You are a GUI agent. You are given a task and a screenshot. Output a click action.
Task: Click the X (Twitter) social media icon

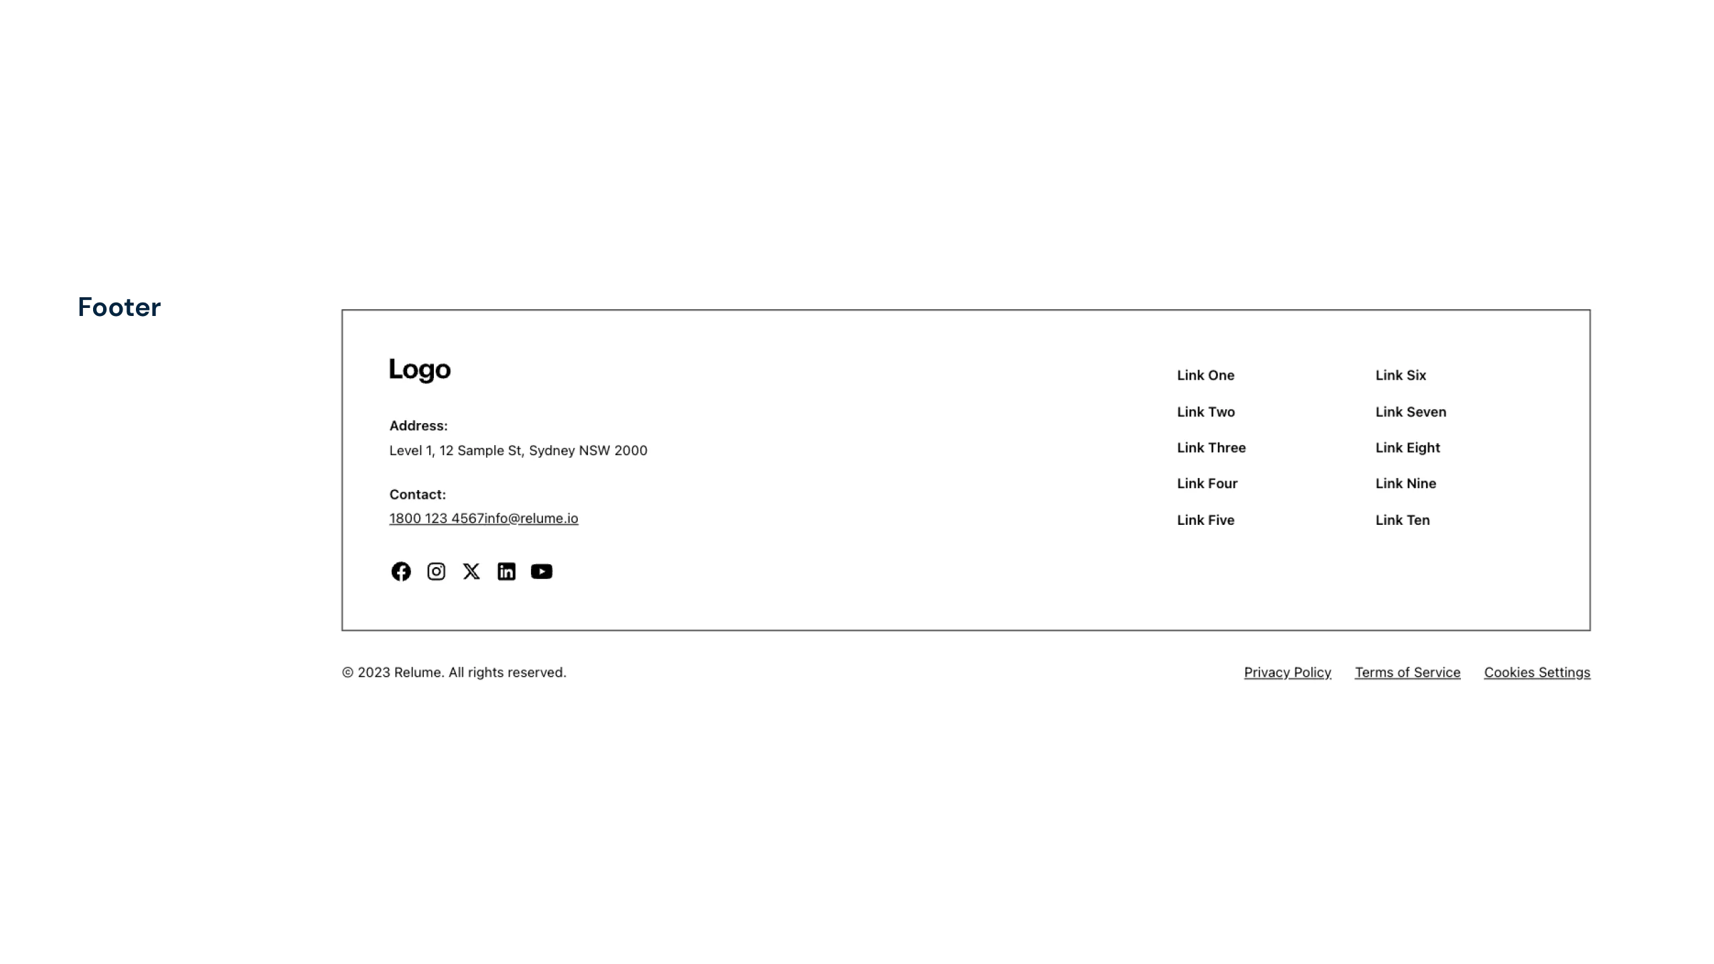pos(471,571)
